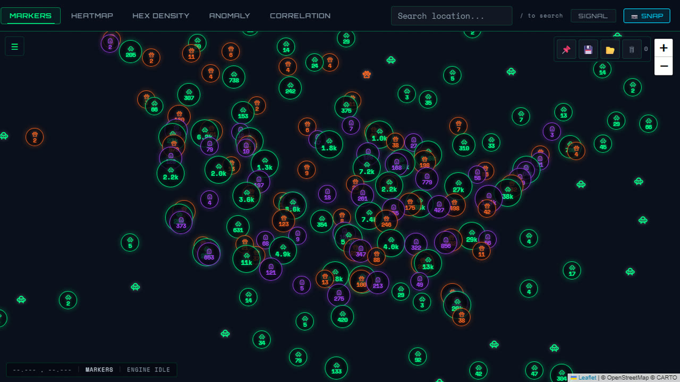Zoom out on the map

click(x=664, y=66)
